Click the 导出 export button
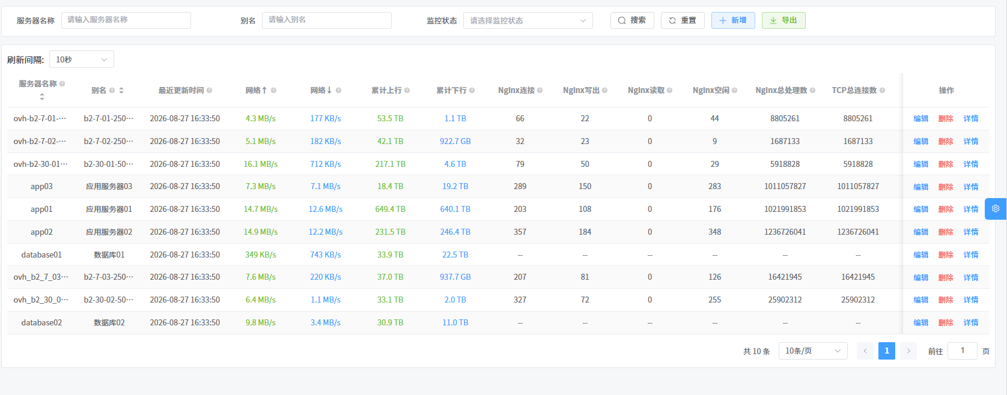Screen dimensions: 1007x395 783,20
